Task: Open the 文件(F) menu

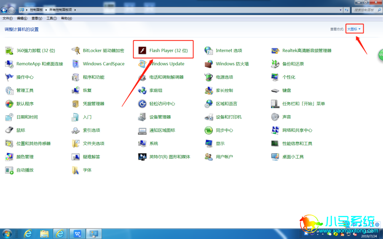Action: tap(8, 18)
